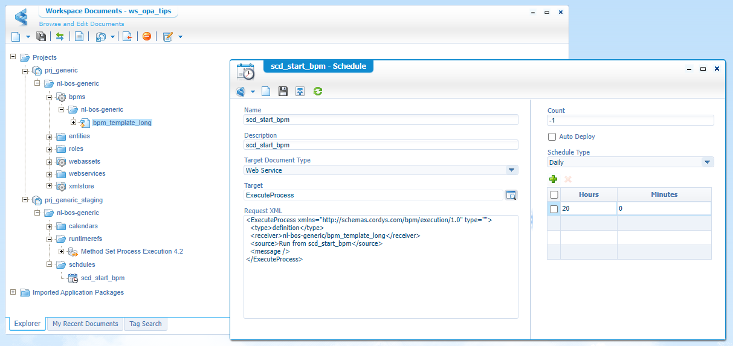
Task: Expand the Imported Application Packages node
Action: (x=13, y=292)
